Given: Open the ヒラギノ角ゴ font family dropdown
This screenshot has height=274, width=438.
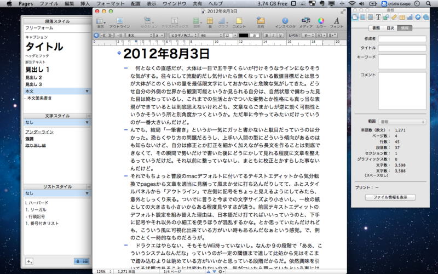Looking at the screenshot, I should 183,36.
